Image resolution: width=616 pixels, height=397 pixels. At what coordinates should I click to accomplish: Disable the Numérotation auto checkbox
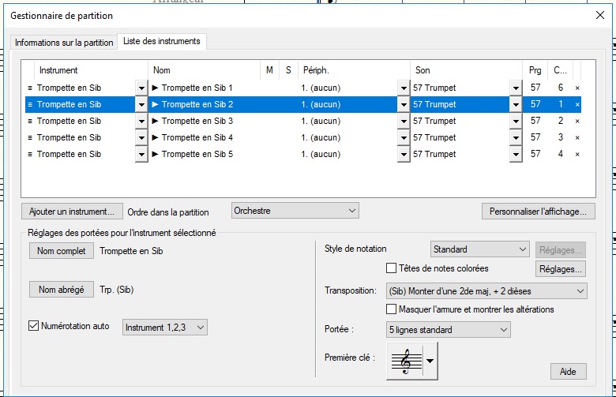pos(34,326)
